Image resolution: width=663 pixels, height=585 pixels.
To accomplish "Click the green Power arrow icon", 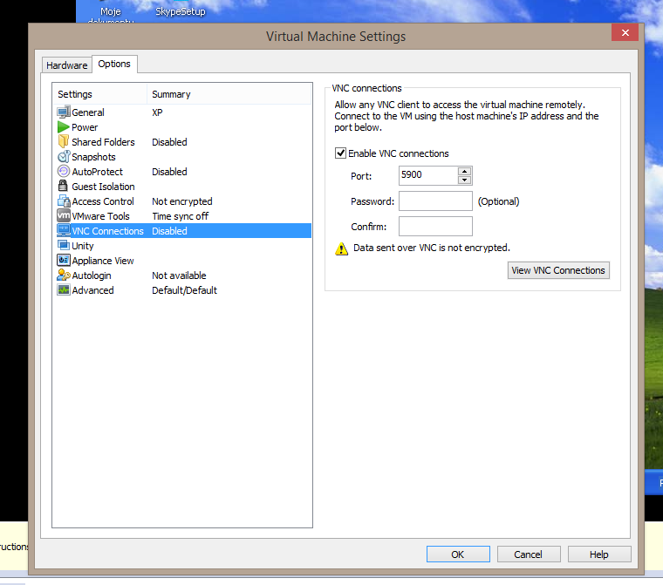I will (64, 127).
